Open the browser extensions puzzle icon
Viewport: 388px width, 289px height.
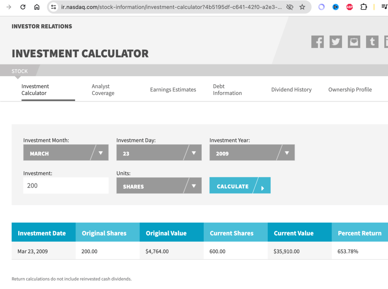[363, 7]
